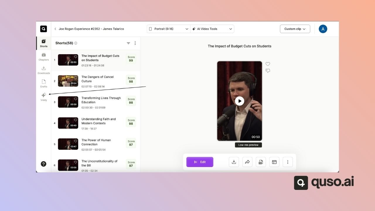The height and width of the screenshot is (211, 375).
Task: Download the clip using download icon
Action: coord(234,162)
